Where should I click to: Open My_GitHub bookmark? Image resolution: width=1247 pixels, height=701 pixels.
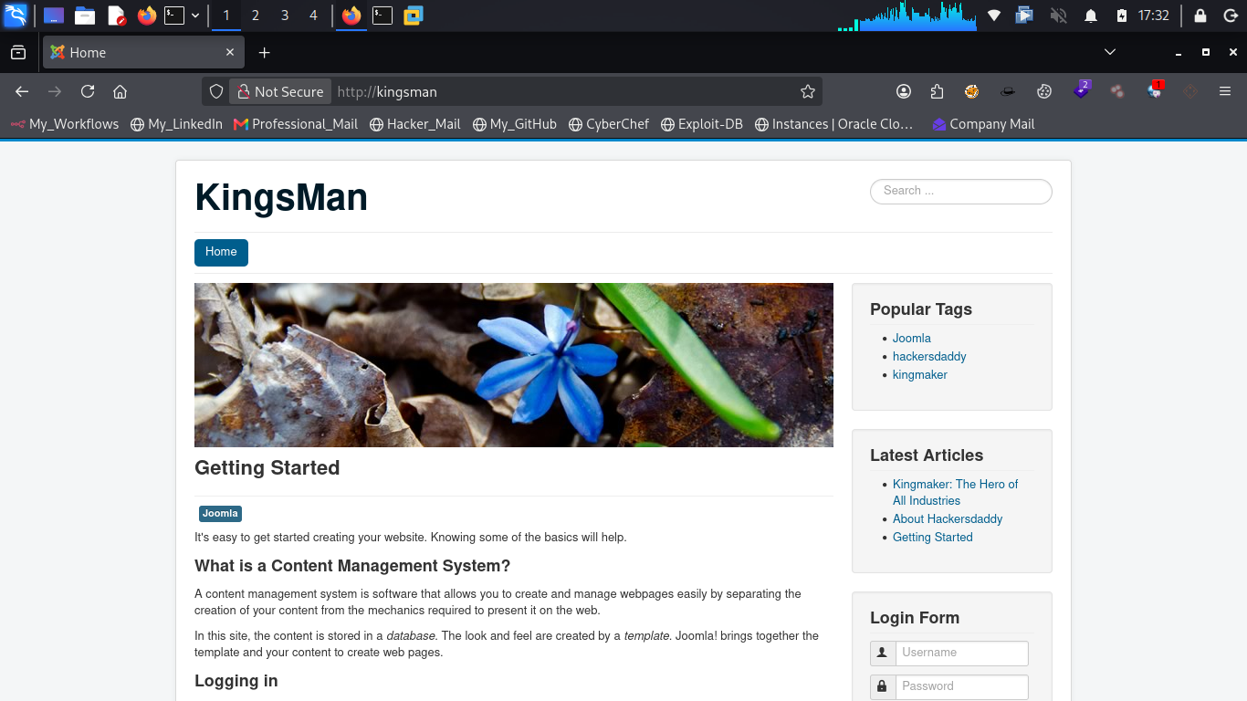(515, 124)
